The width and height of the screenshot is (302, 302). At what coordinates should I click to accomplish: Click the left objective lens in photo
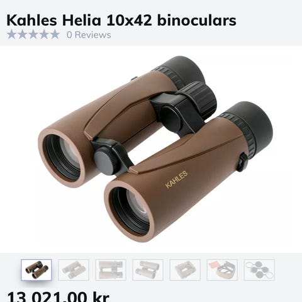tap(63, 158)
